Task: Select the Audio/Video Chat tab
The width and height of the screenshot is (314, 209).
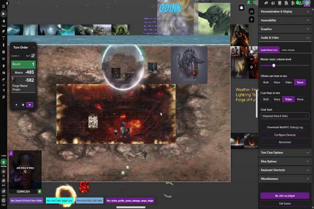Action: click(269, 50)
